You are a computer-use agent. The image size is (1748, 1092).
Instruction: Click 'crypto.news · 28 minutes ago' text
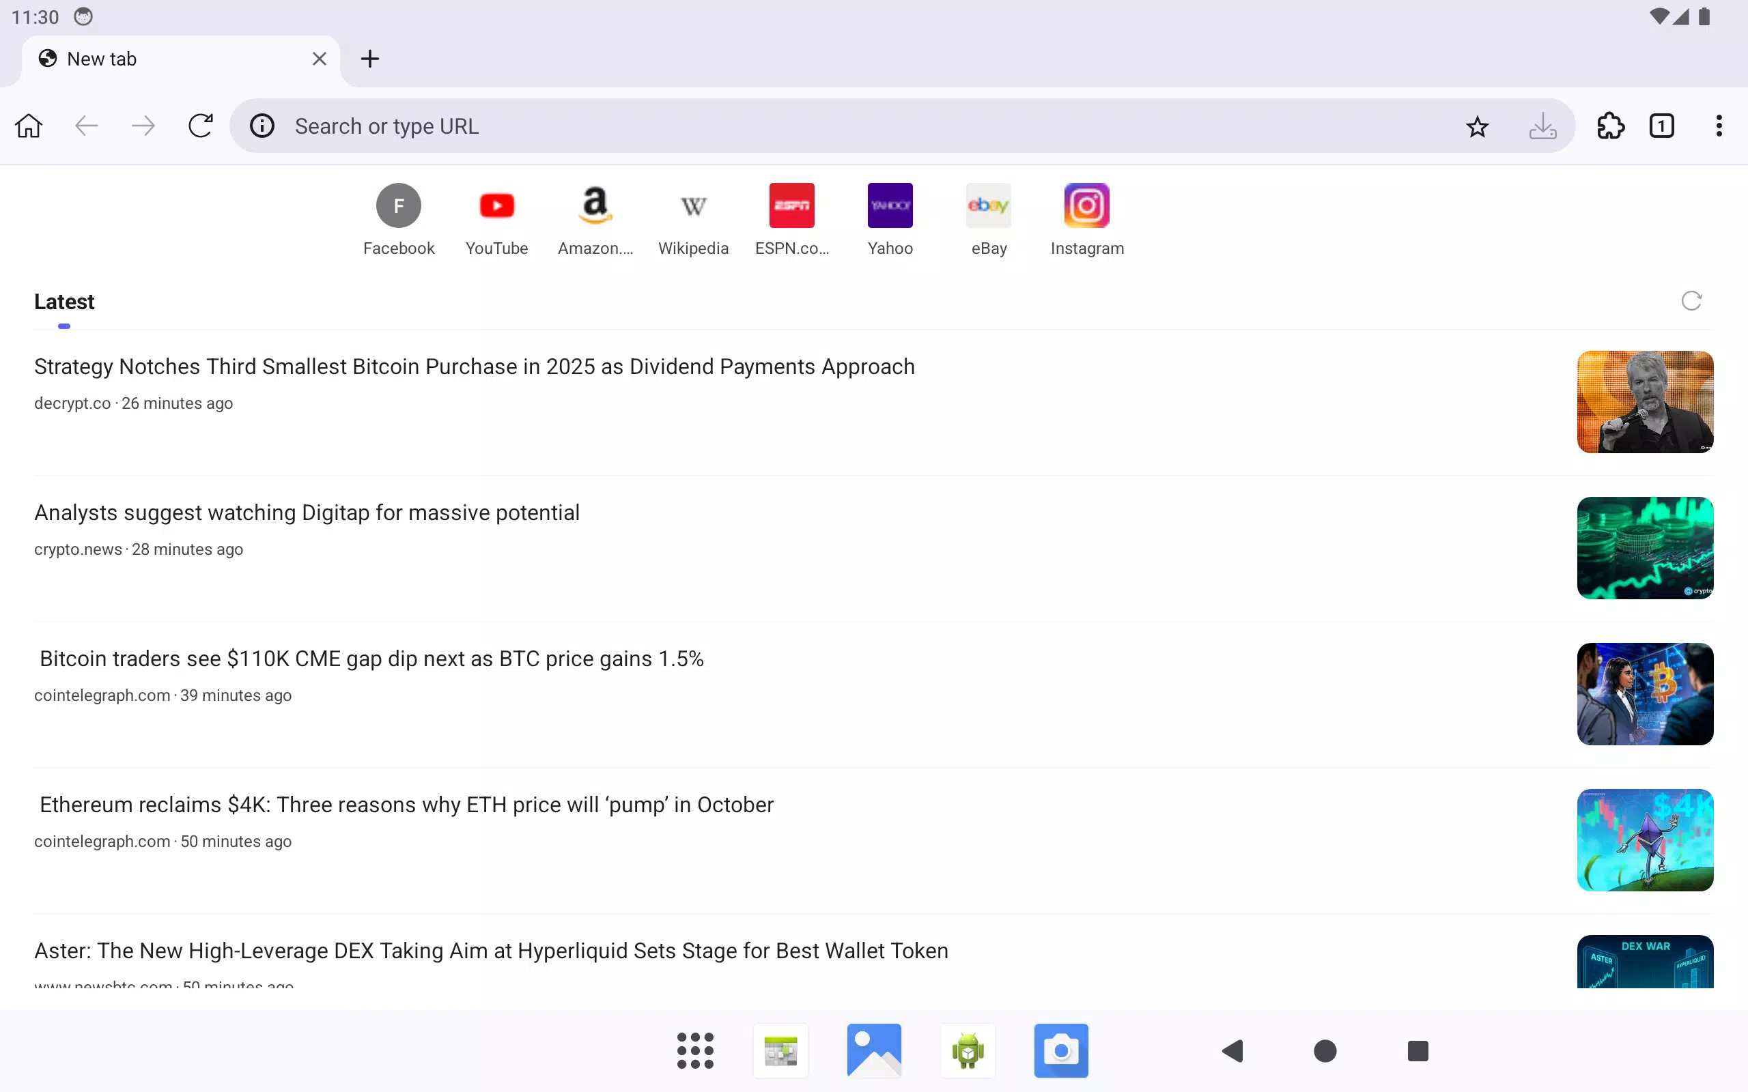(x=139, y=549)
